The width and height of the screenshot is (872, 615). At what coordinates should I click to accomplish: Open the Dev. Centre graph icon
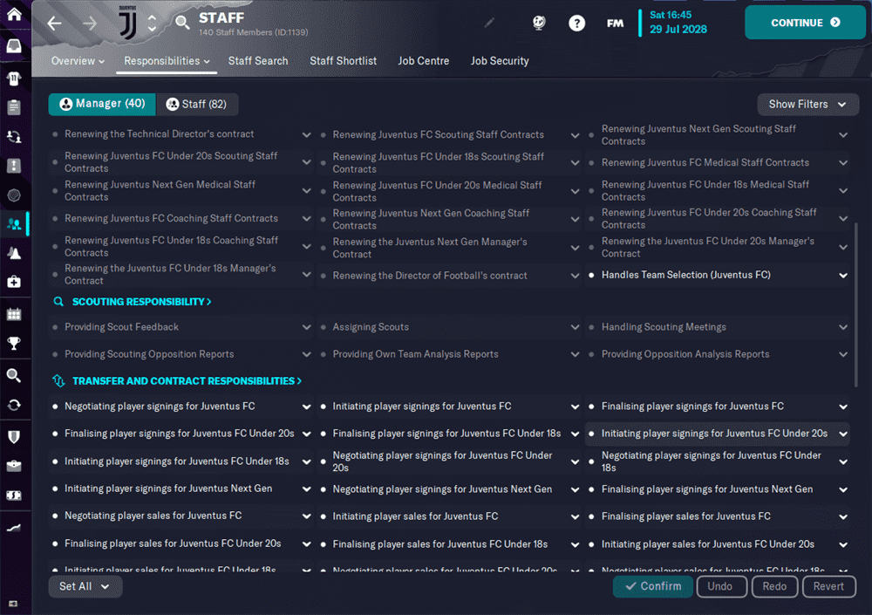coord(14,528)
